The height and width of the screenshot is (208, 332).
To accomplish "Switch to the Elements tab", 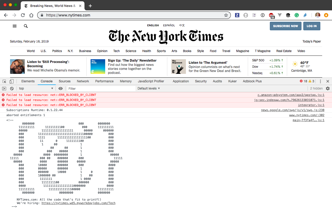I will (28, 81).
